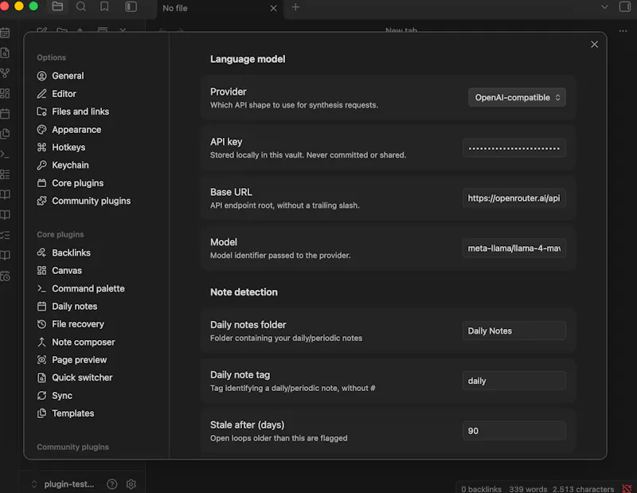Viewport: 637px width, 493px height.
Task: Toggle right sidebar icon at top right
Action: (624, 6)
